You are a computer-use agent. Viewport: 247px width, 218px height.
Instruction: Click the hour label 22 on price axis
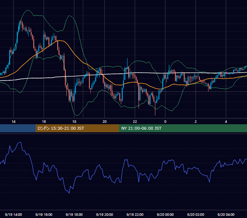[x=135, y=122]
